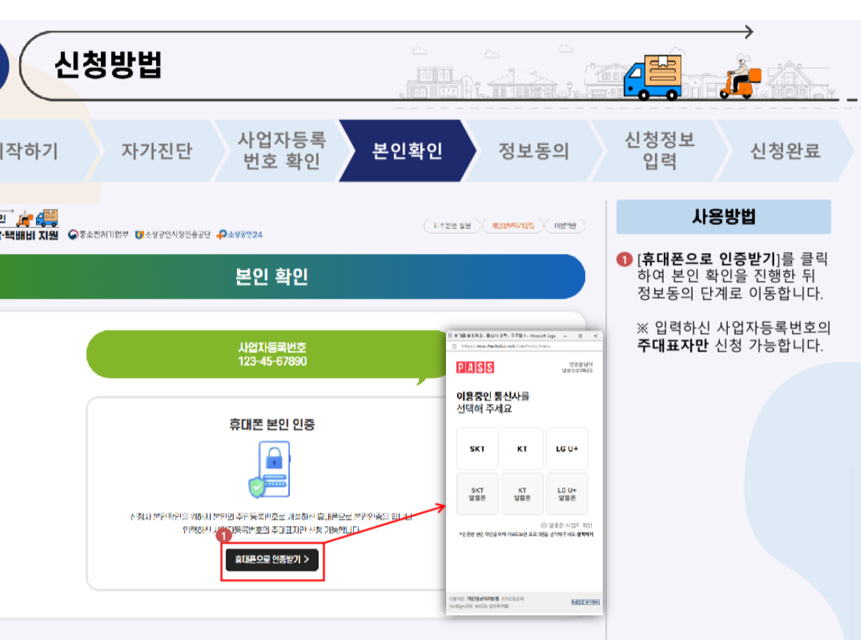Screen dimensions: 861x640
Task: Click the 자주묻는 질문 pill button
Action: pyautogui.click(x=453, y=226)
